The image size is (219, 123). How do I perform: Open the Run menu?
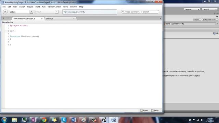click(x=44, y=7)
